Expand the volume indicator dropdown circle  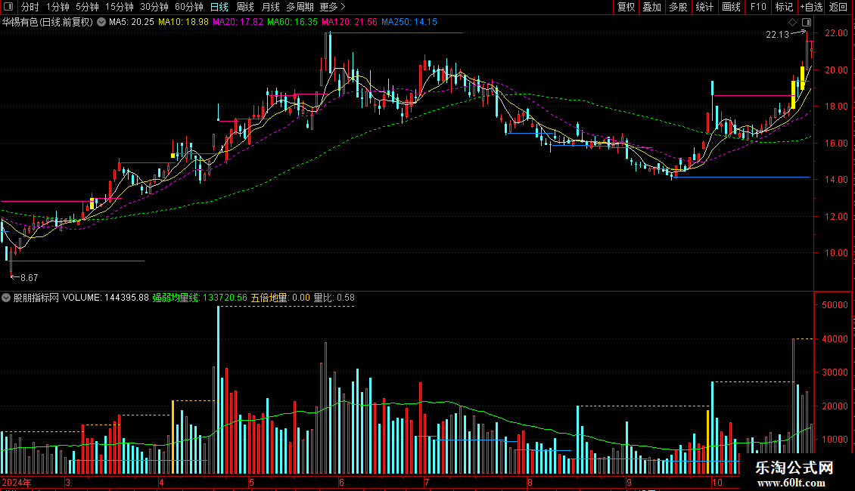[x=6, y=298]
